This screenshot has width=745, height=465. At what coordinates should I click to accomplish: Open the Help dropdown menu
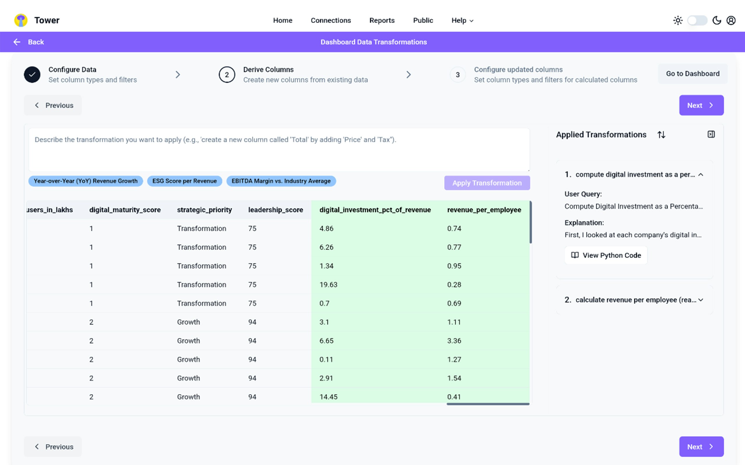462,20
